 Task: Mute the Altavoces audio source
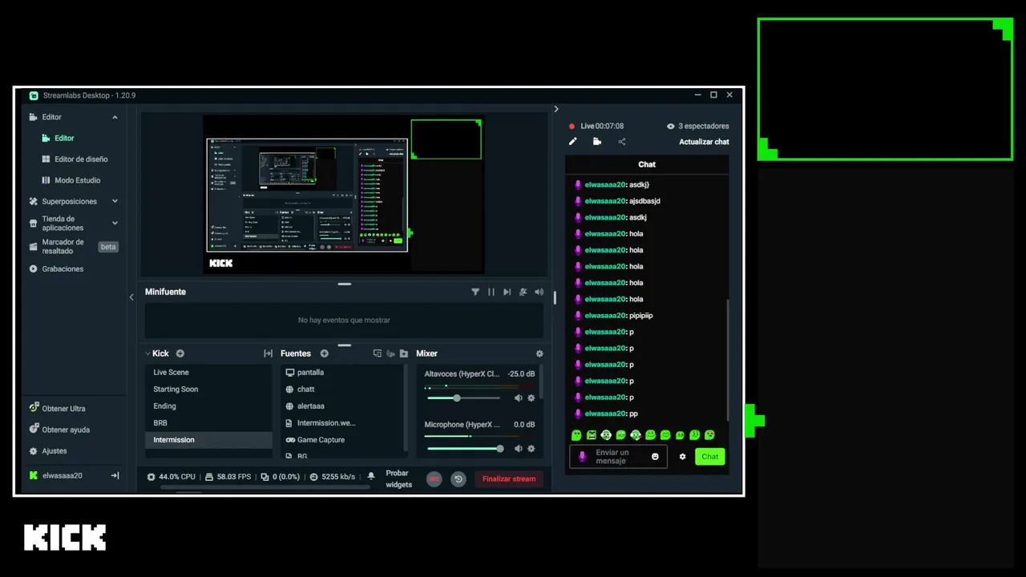pos(518,398)
